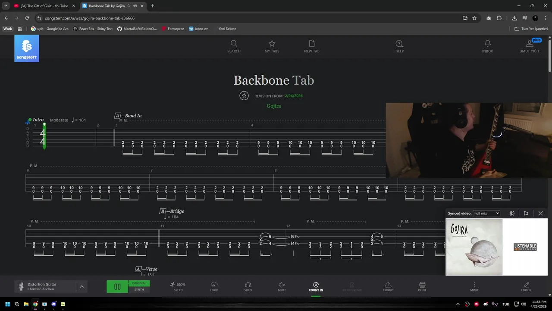Select the Synth audio source
552x311 pixels.
pos(139,290)
